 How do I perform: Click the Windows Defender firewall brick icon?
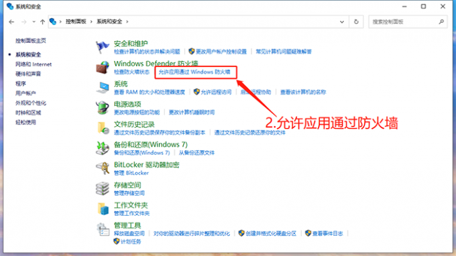(103, 67)
